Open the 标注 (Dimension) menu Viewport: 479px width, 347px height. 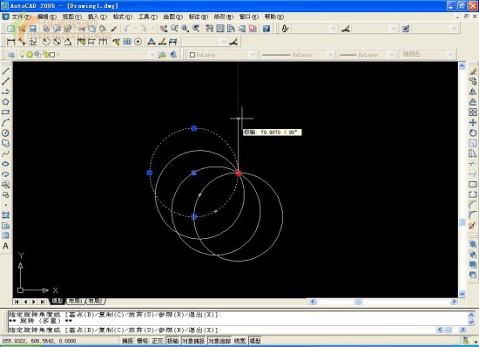[198, 17]
